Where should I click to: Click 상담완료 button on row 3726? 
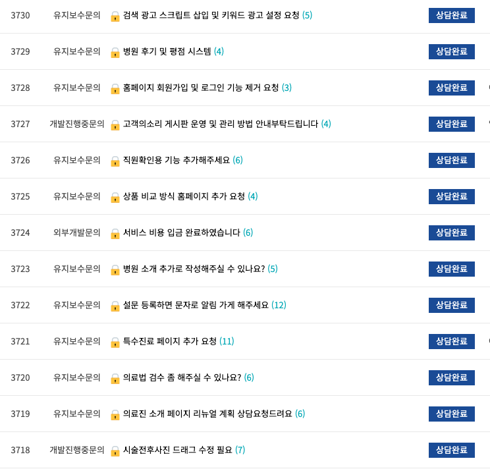[452, 160]
